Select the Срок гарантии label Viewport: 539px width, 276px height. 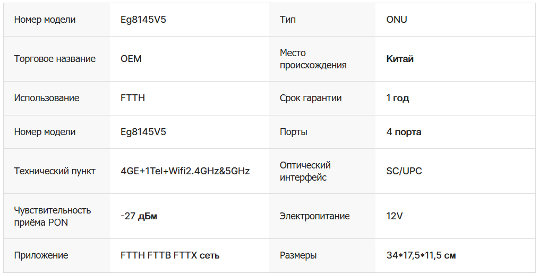click(311, 98)
